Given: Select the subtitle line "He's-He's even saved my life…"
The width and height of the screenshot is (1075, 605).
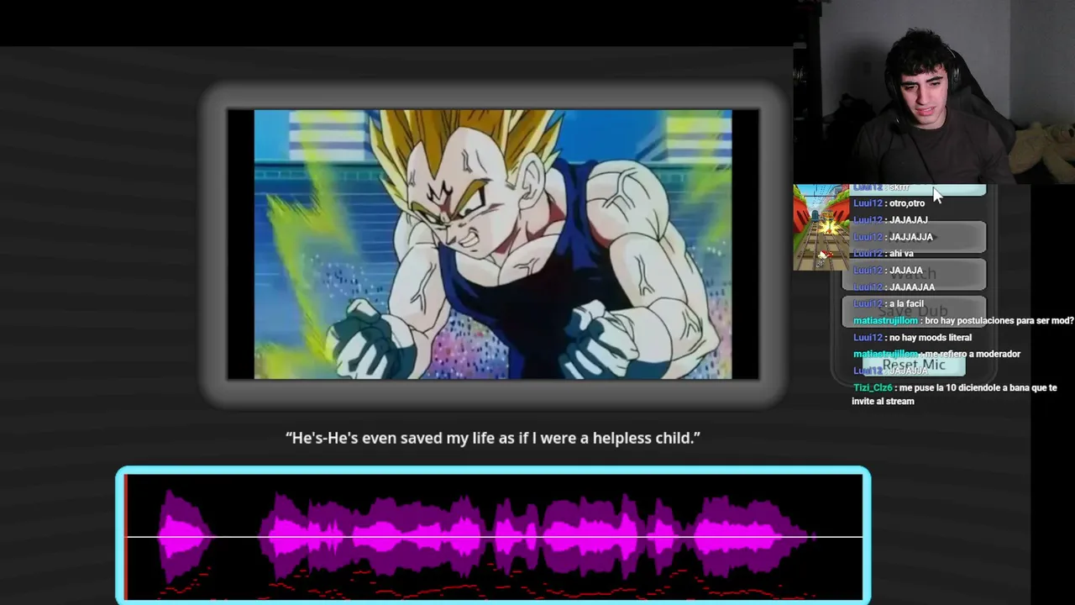Looking at the screenshot, I should (493, 438).
